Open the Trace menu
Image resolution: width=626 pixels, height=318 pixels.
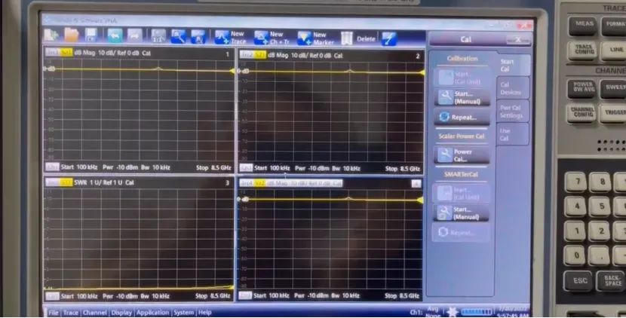(x=71, y=313)
